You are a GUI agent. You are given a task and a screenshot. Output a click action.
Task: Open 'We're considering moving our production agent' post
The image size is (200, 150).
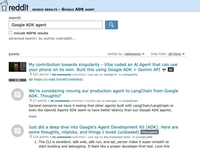(x=103, y=93)
